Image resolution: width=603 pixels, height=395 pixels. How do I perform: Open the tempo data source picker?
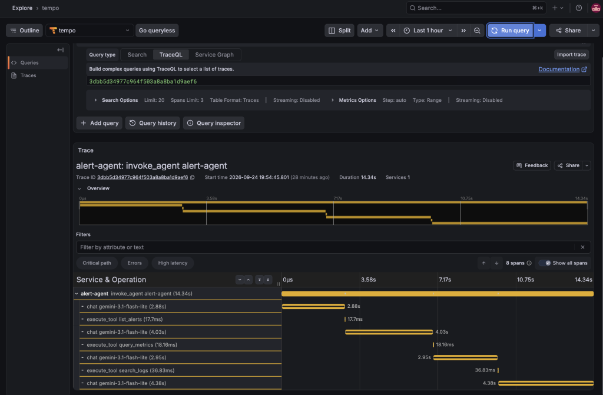pyautogui.click(x=90, y=31)
